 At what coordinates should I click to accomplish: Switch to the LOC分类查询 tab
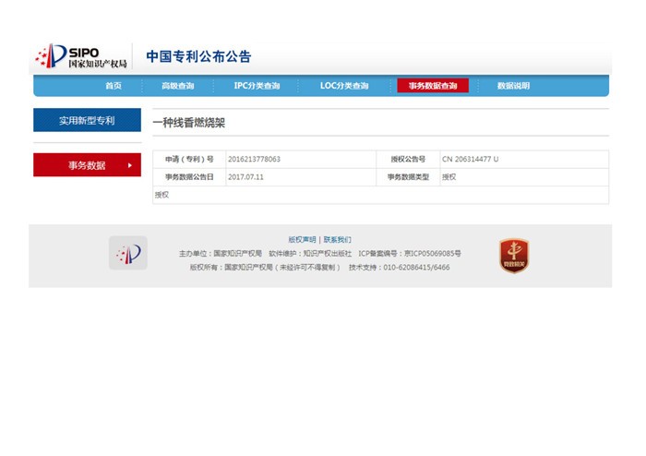[344, 86]
